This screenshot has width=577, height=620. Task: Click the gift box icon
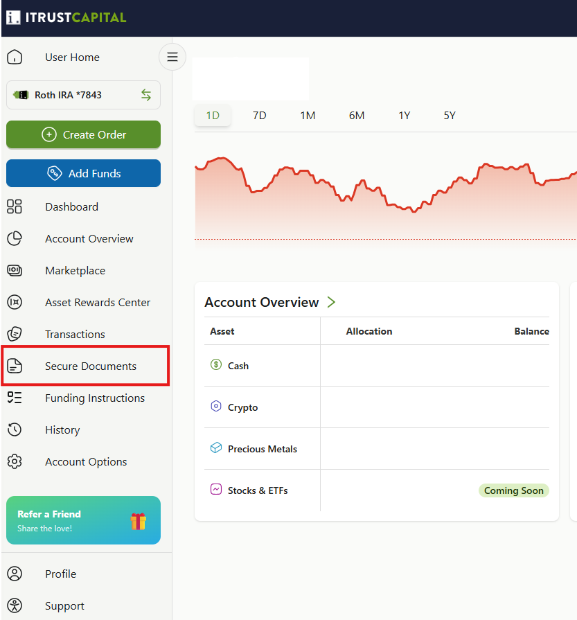point(139,521)
